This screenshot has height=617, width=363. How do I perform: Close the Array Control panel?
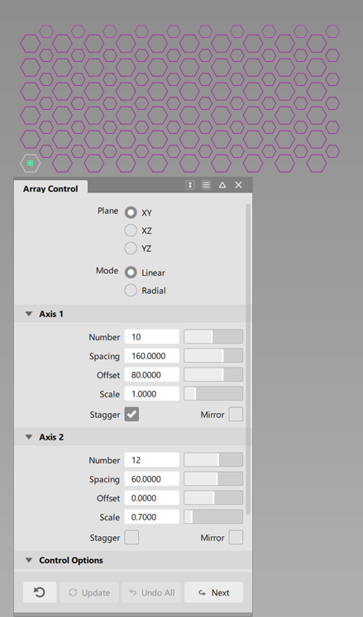[x=238, y=184]
